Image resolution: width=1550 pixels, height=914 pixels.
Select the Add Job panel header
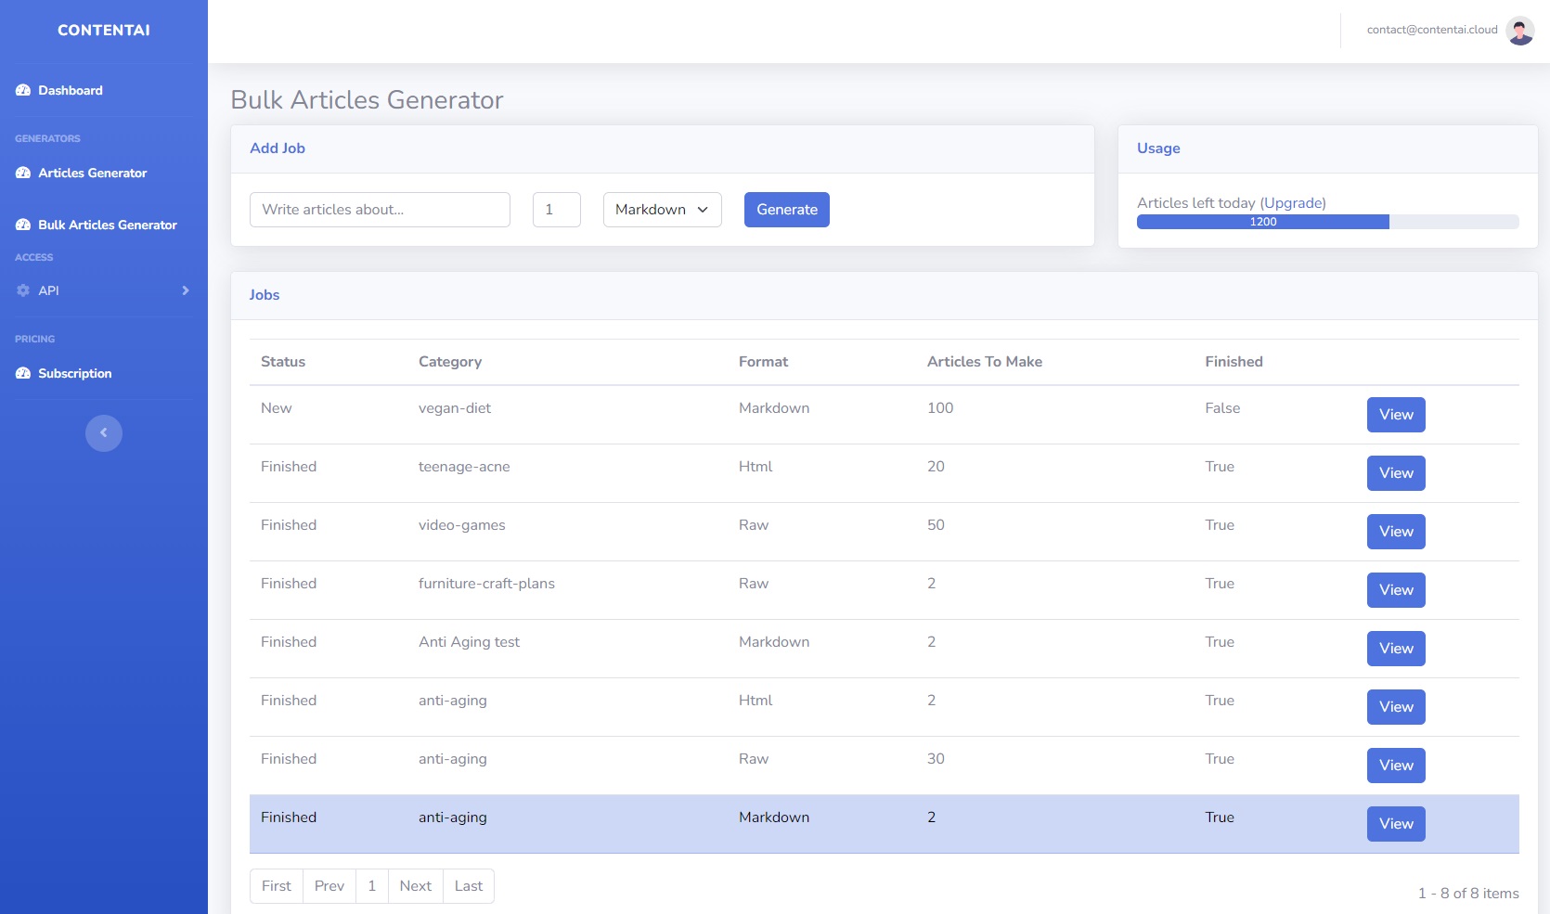point(277,148)
